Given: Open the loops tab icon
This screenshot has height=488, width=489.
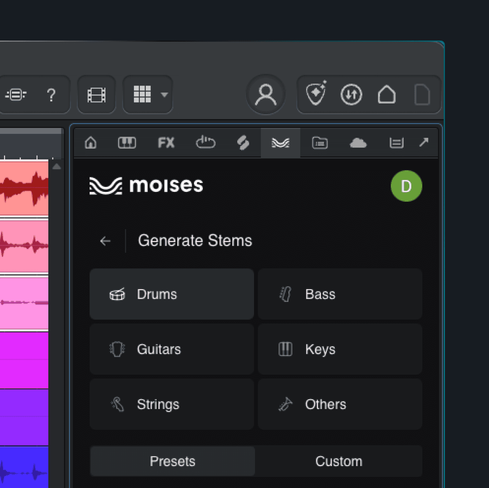Looking at the screenshot, I should point(206,142).
